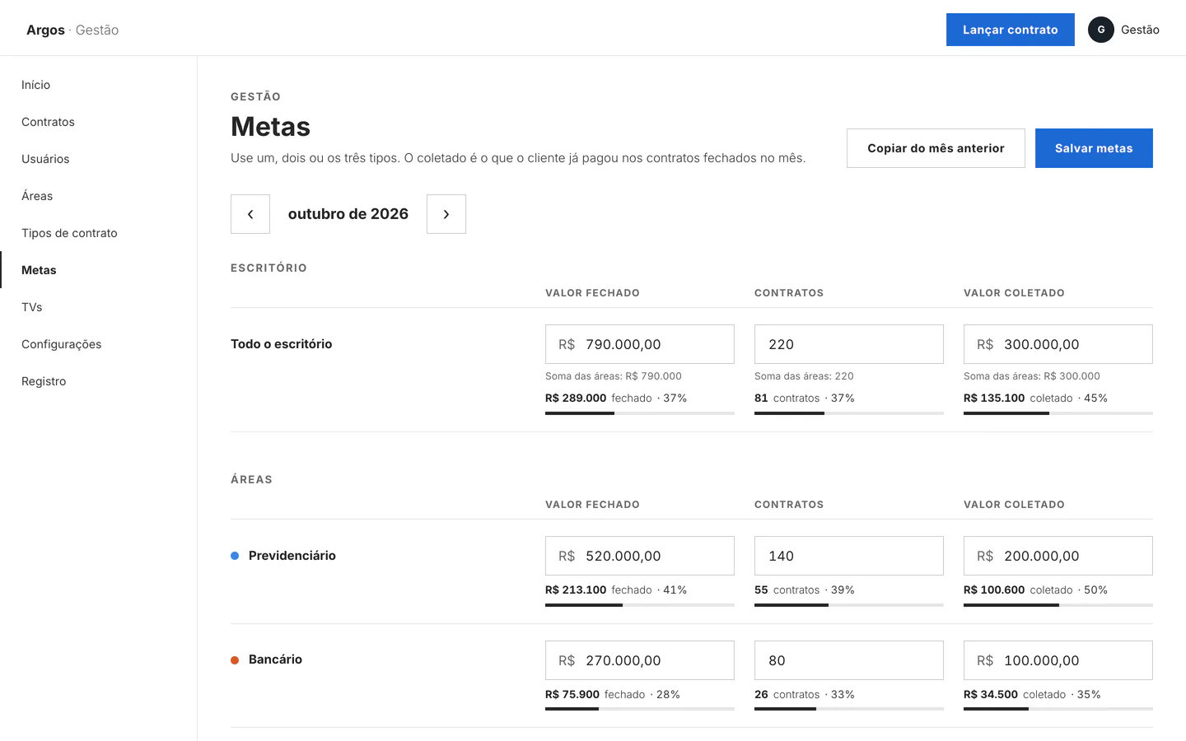Click the Argos · Gestão logo
This screenshot has height=741, width=1186.
click(72, 30)
